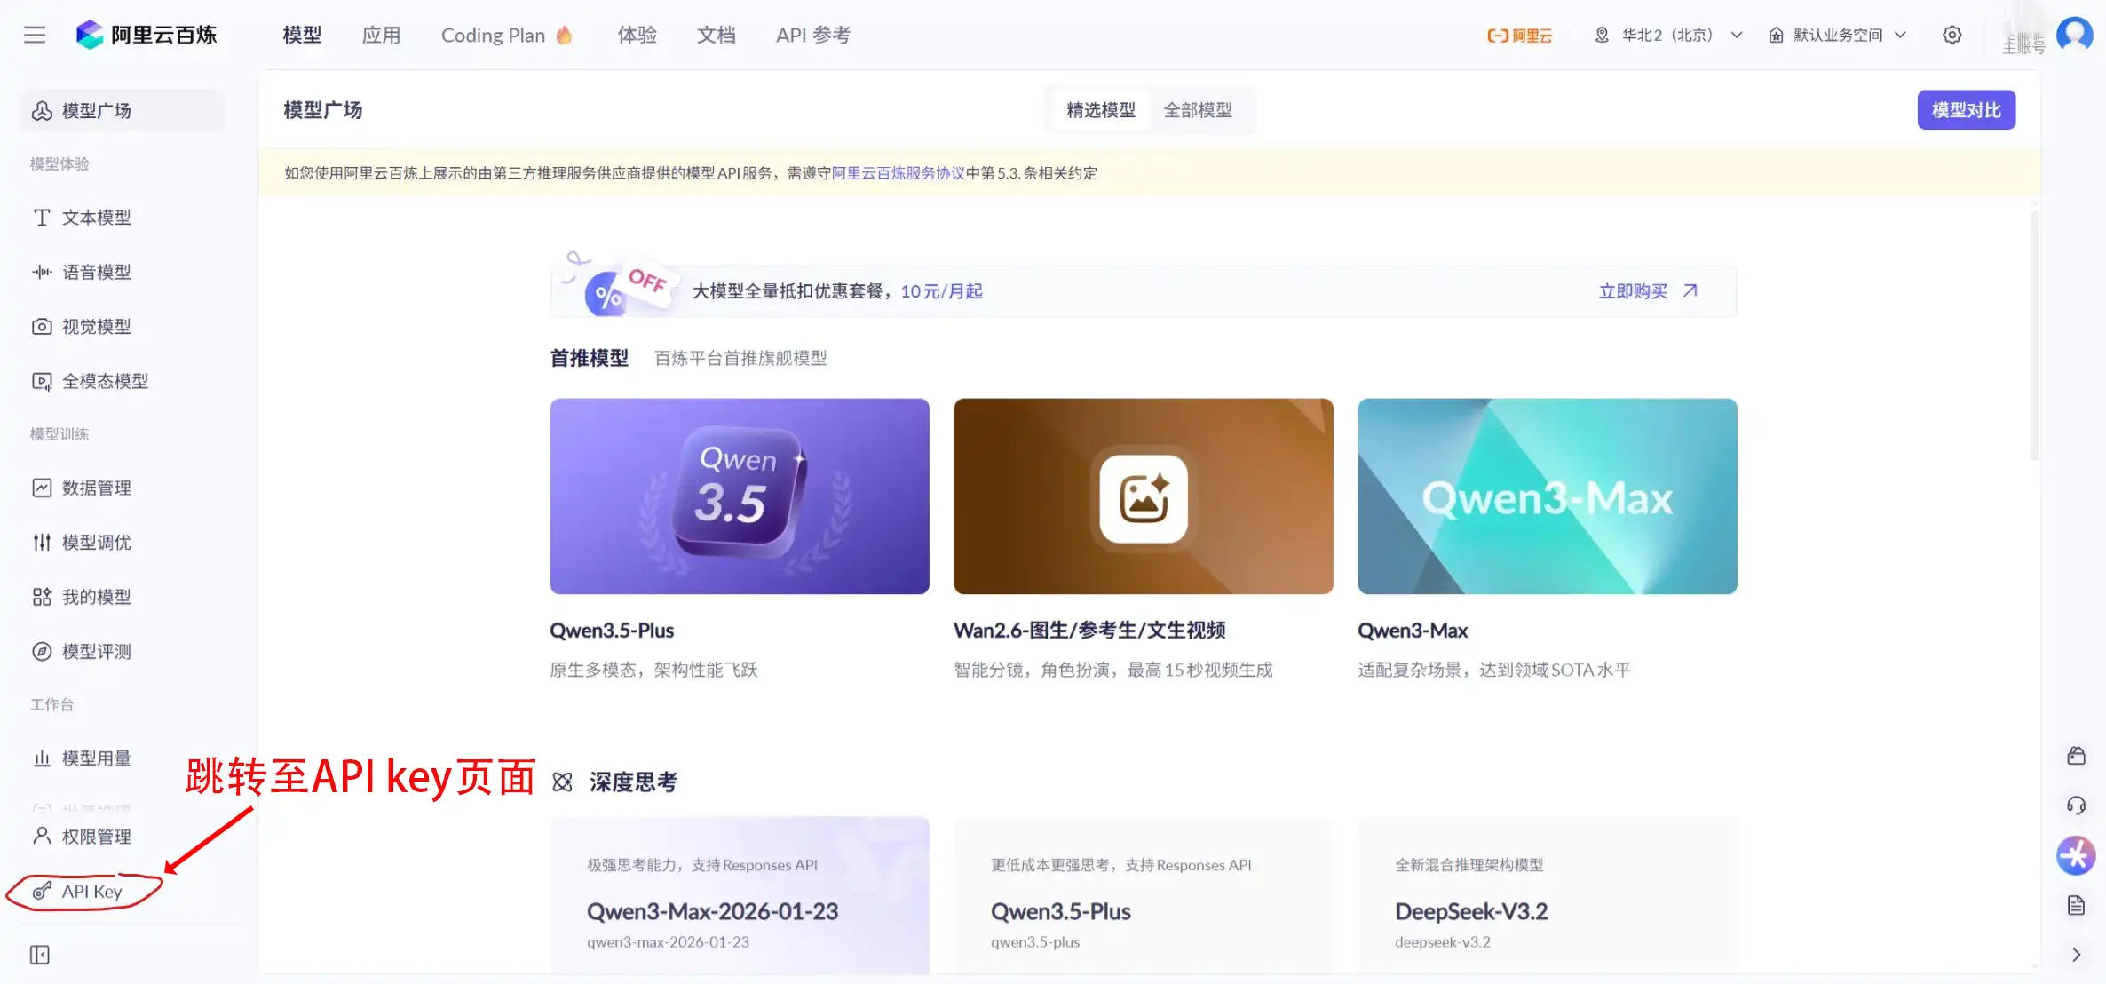
Task: Open the Coding Plan navigation link
Action: pyautogui.click(x=507, y=35)
